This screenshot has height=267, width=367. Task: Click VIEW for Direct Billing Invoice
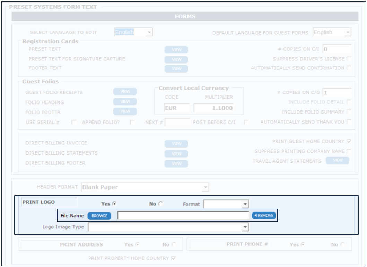tap(176, 144)
